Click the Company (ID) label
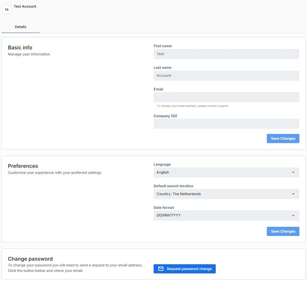 (x=165, y=116)
